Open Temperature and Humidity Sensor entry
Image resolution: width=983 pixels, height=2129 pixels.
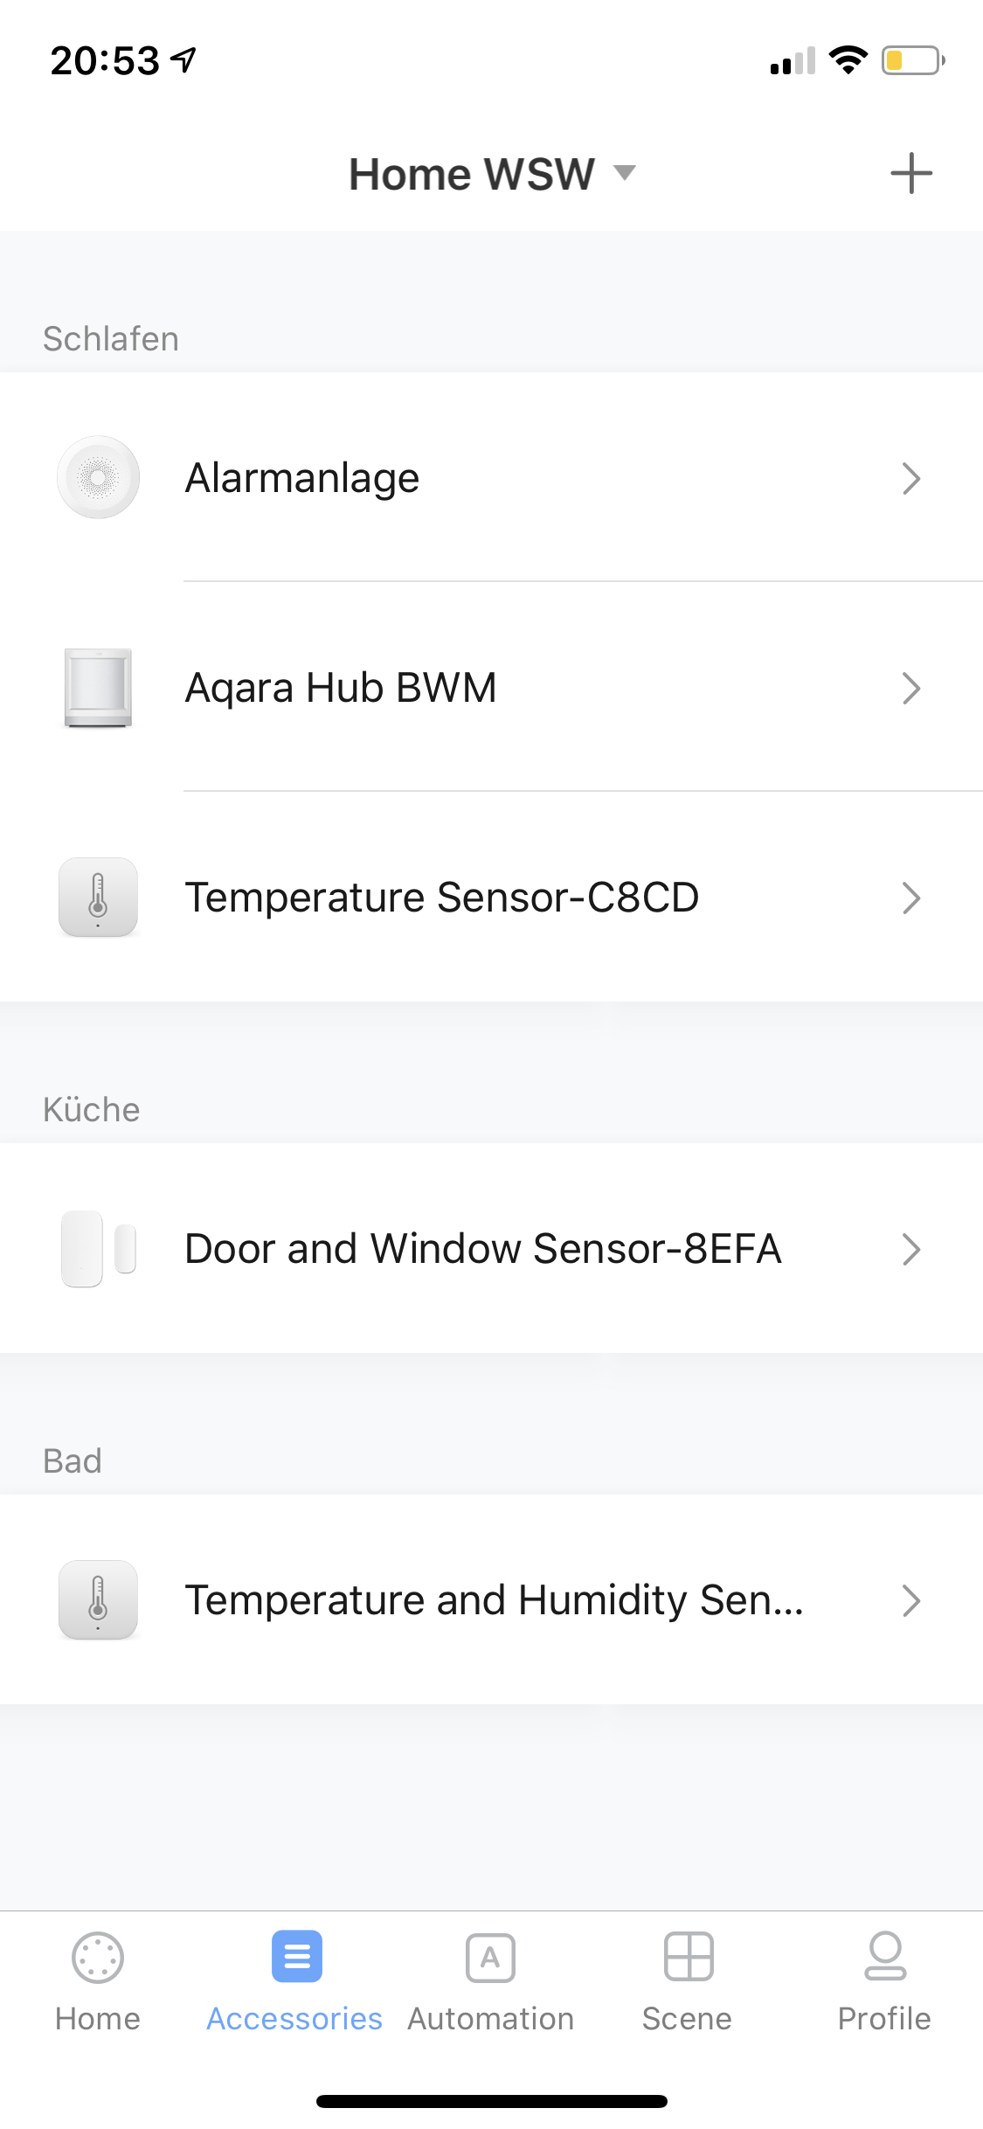(x=494, y=1600)
